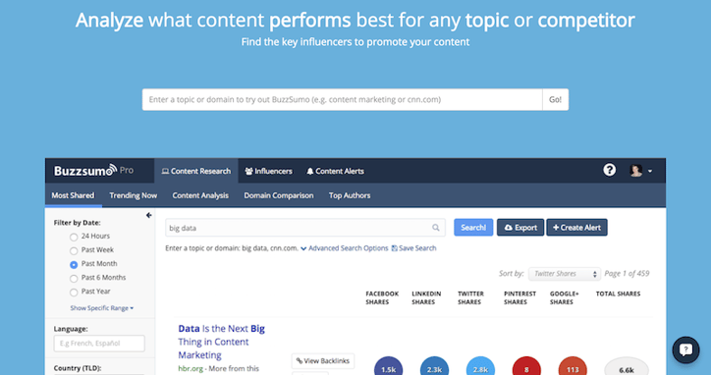The width and height of the screenshot is (711, 375).
Task: Open Domain Comparison subtab
Action: [279, 195]
